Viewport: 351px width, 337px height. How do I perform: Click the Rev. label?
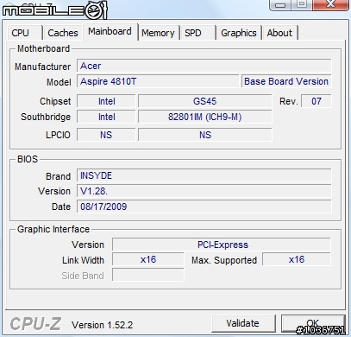[x=288, y=101]
